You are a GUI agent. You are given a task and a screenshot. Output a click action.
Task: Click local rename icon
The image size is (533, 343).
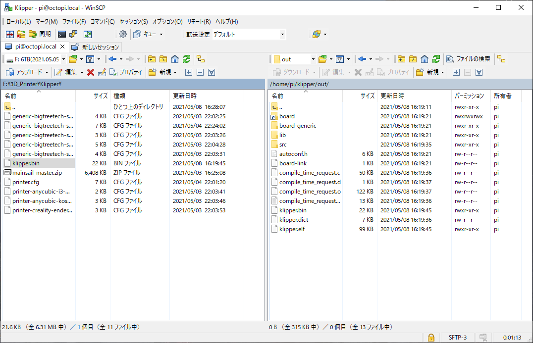coord(102,72)
